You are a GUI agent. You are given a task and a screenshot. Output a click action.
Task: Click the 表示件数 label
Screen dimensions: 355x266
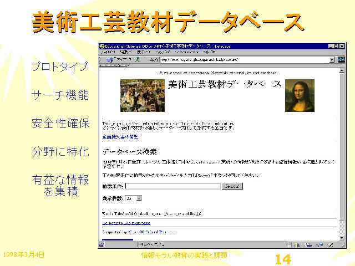(113, 198)
